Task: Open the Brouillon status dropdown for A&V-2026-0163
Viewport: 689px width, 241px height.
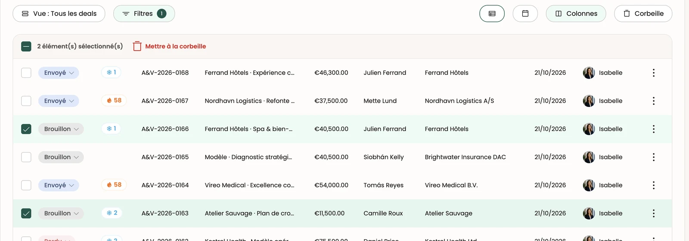Action: point(61,214)
